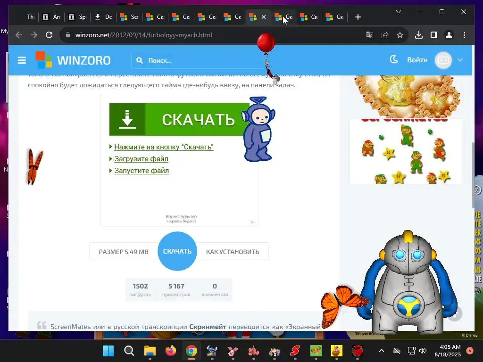Open the Chrome three-dot menu
483x362 pixels.
[x=464, y=35]
